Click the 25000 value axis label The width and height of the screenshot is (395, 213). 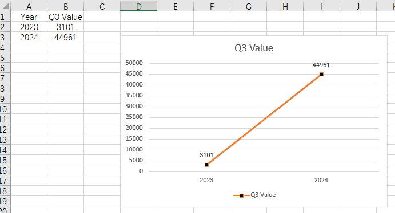click(134, 117)
